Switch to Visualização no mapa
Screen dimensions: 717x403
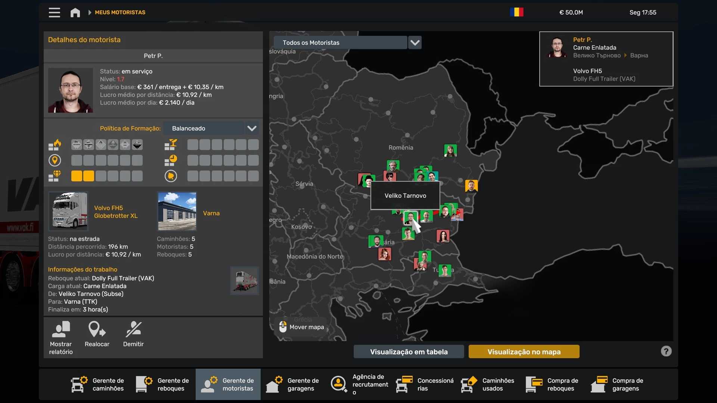pyautogui.click(x=524, y=352)
